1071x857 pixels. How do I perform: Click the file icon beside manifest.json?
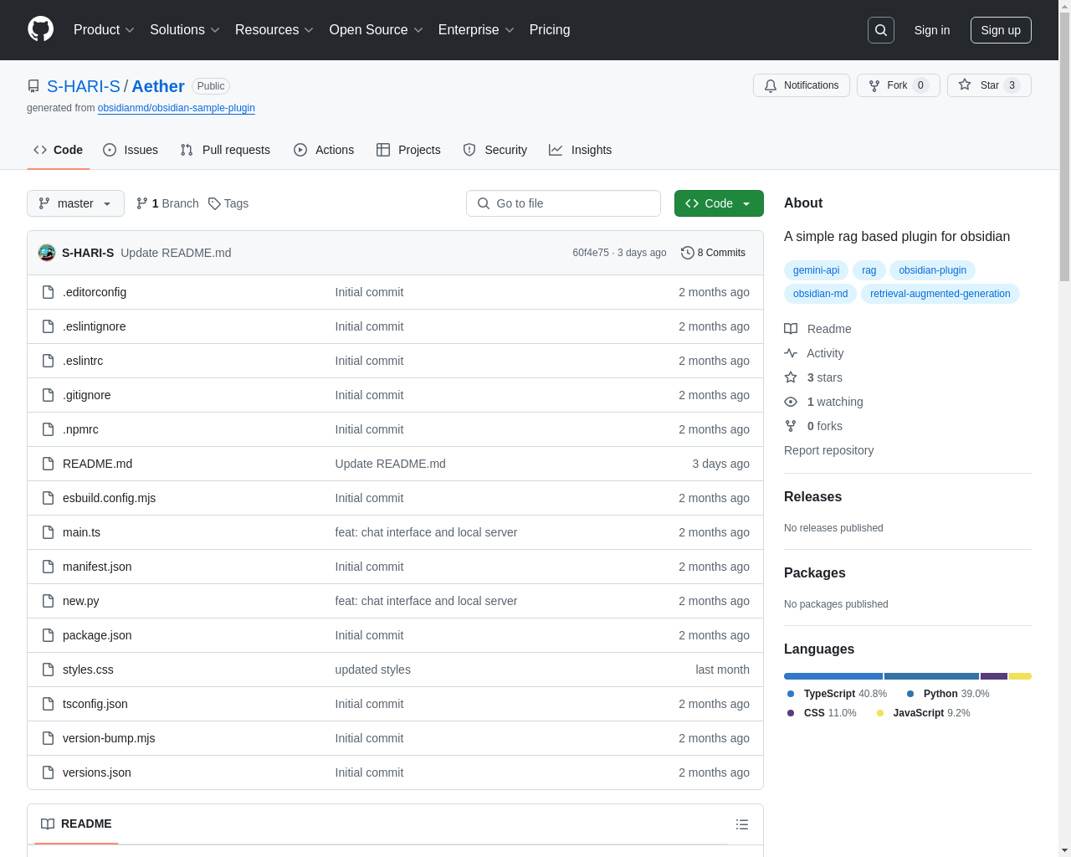pos(49,567)
